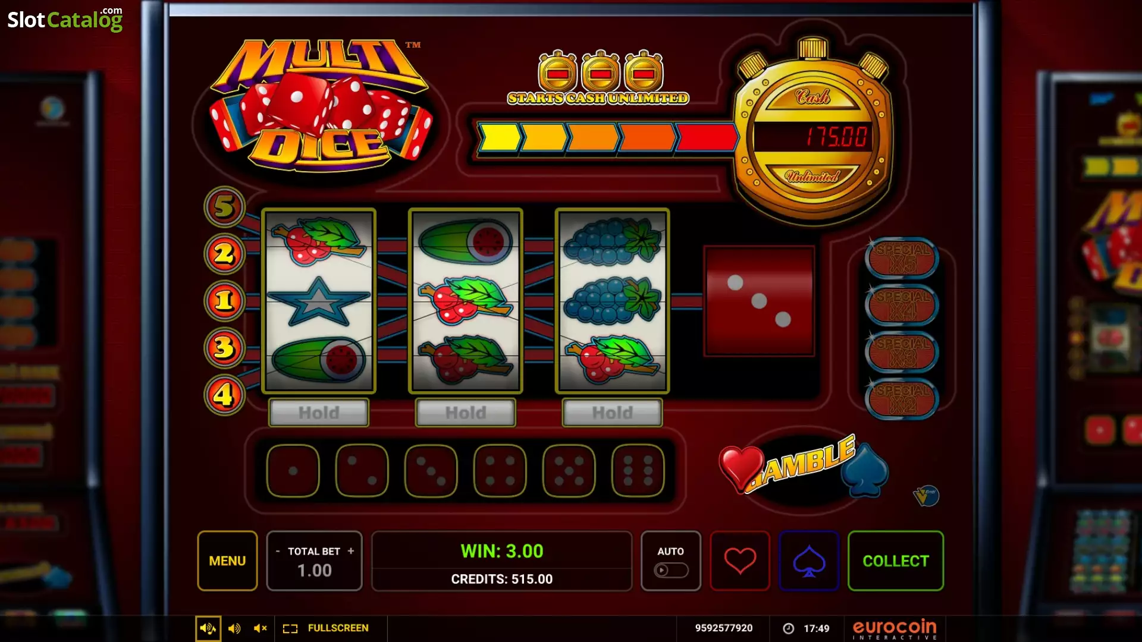
Task: Open the MENU button
Action: 227,561
